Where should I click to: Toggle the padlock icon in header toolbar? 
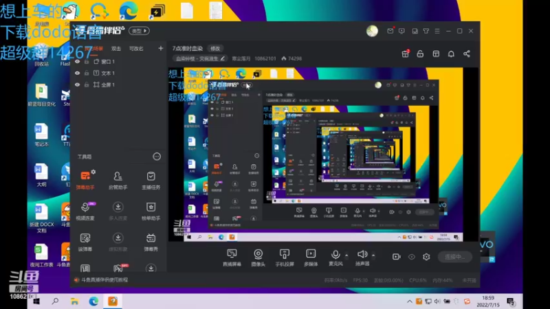tap(420, 54)
